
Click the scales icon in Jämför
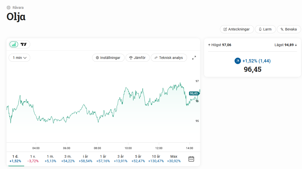tap(131, 58)
